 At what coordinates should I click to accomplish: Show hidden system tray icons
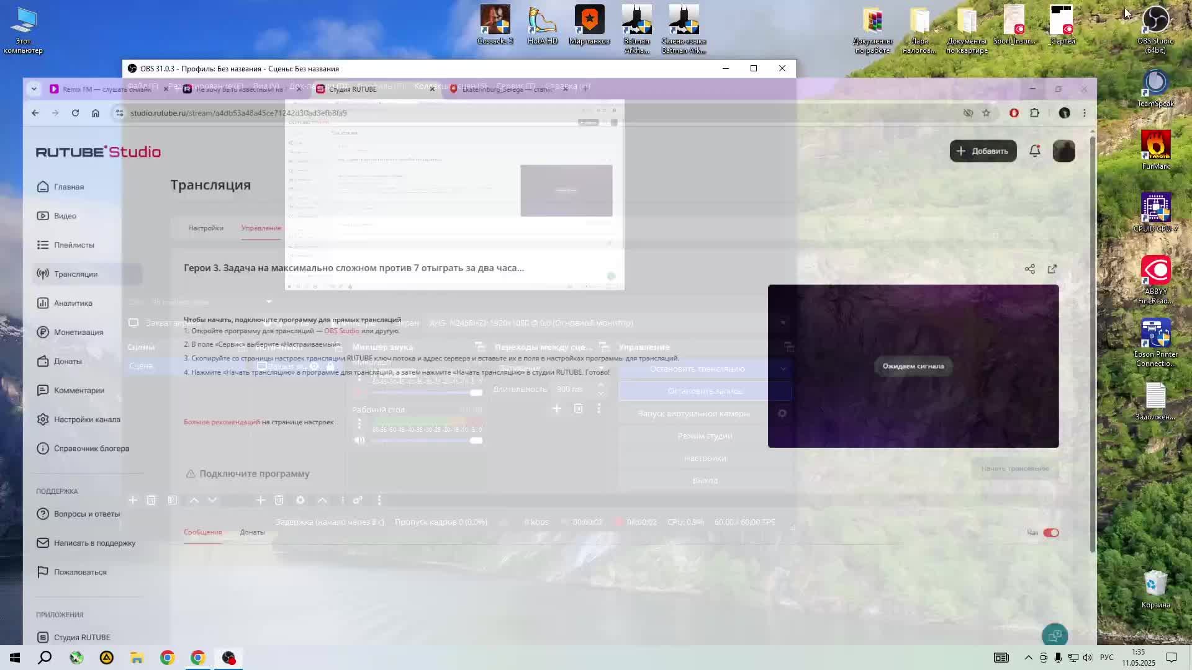[1028, 658]
